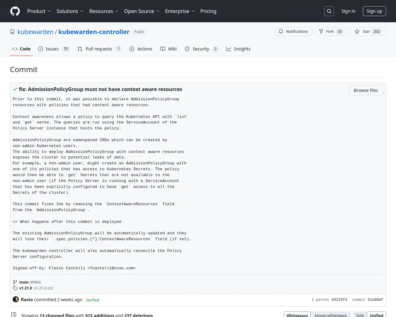396x317 pixels.
Task: Open the Wiki tab
Action: (x=169, y=49)
